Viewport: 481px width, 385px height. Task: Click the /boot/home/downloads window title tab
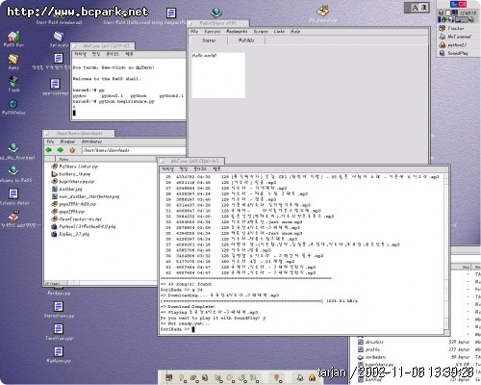[x=79, y=133]
